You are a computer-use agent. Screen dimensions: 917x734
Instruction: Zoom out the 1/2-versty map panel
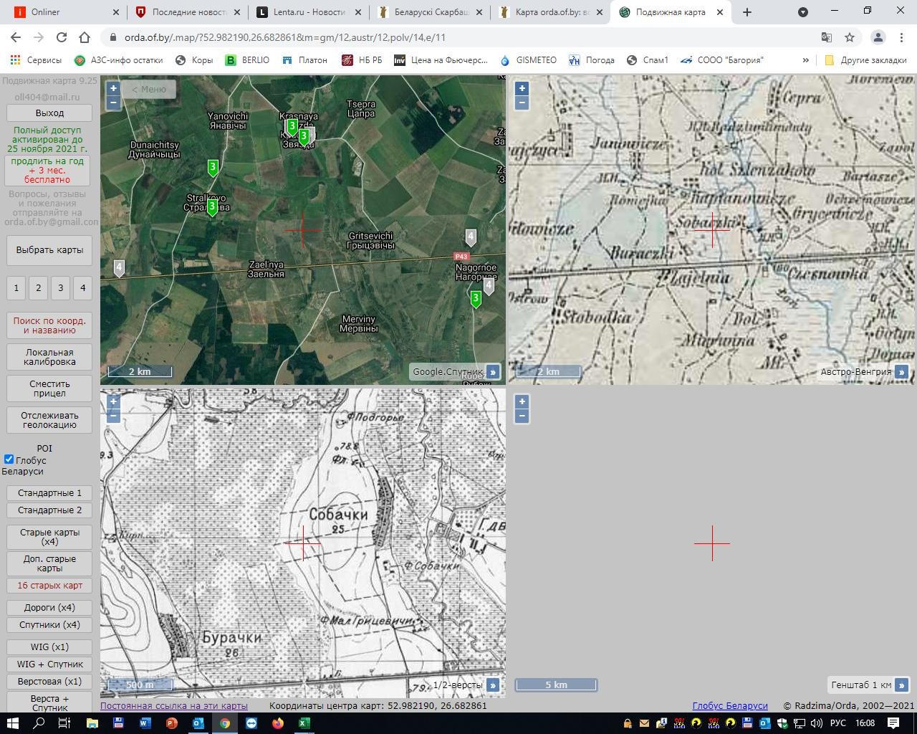(113, 415)
